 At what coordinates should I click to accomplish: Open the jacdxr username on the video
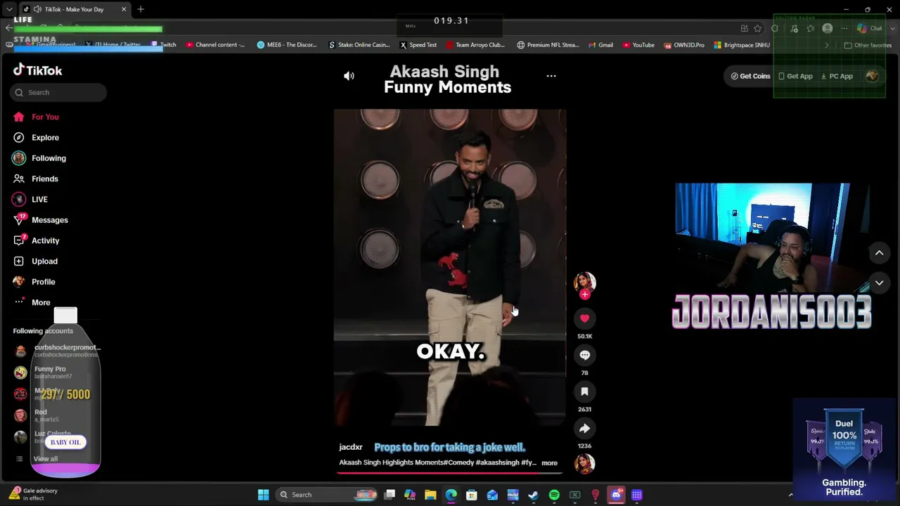tap(351, 447)
